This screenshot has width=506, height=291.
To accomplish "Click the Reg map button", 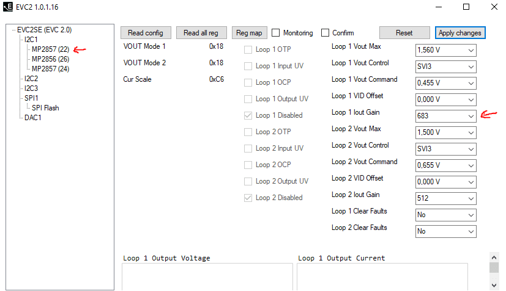I will pos(249,33).
